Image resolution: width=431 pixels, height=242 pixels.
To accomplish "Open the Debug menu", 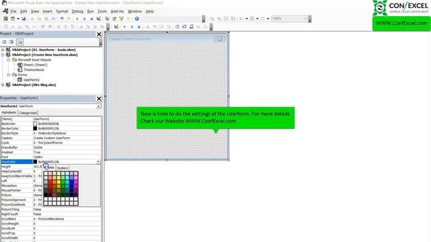I will pyautogui.click(x=77, y=11).
